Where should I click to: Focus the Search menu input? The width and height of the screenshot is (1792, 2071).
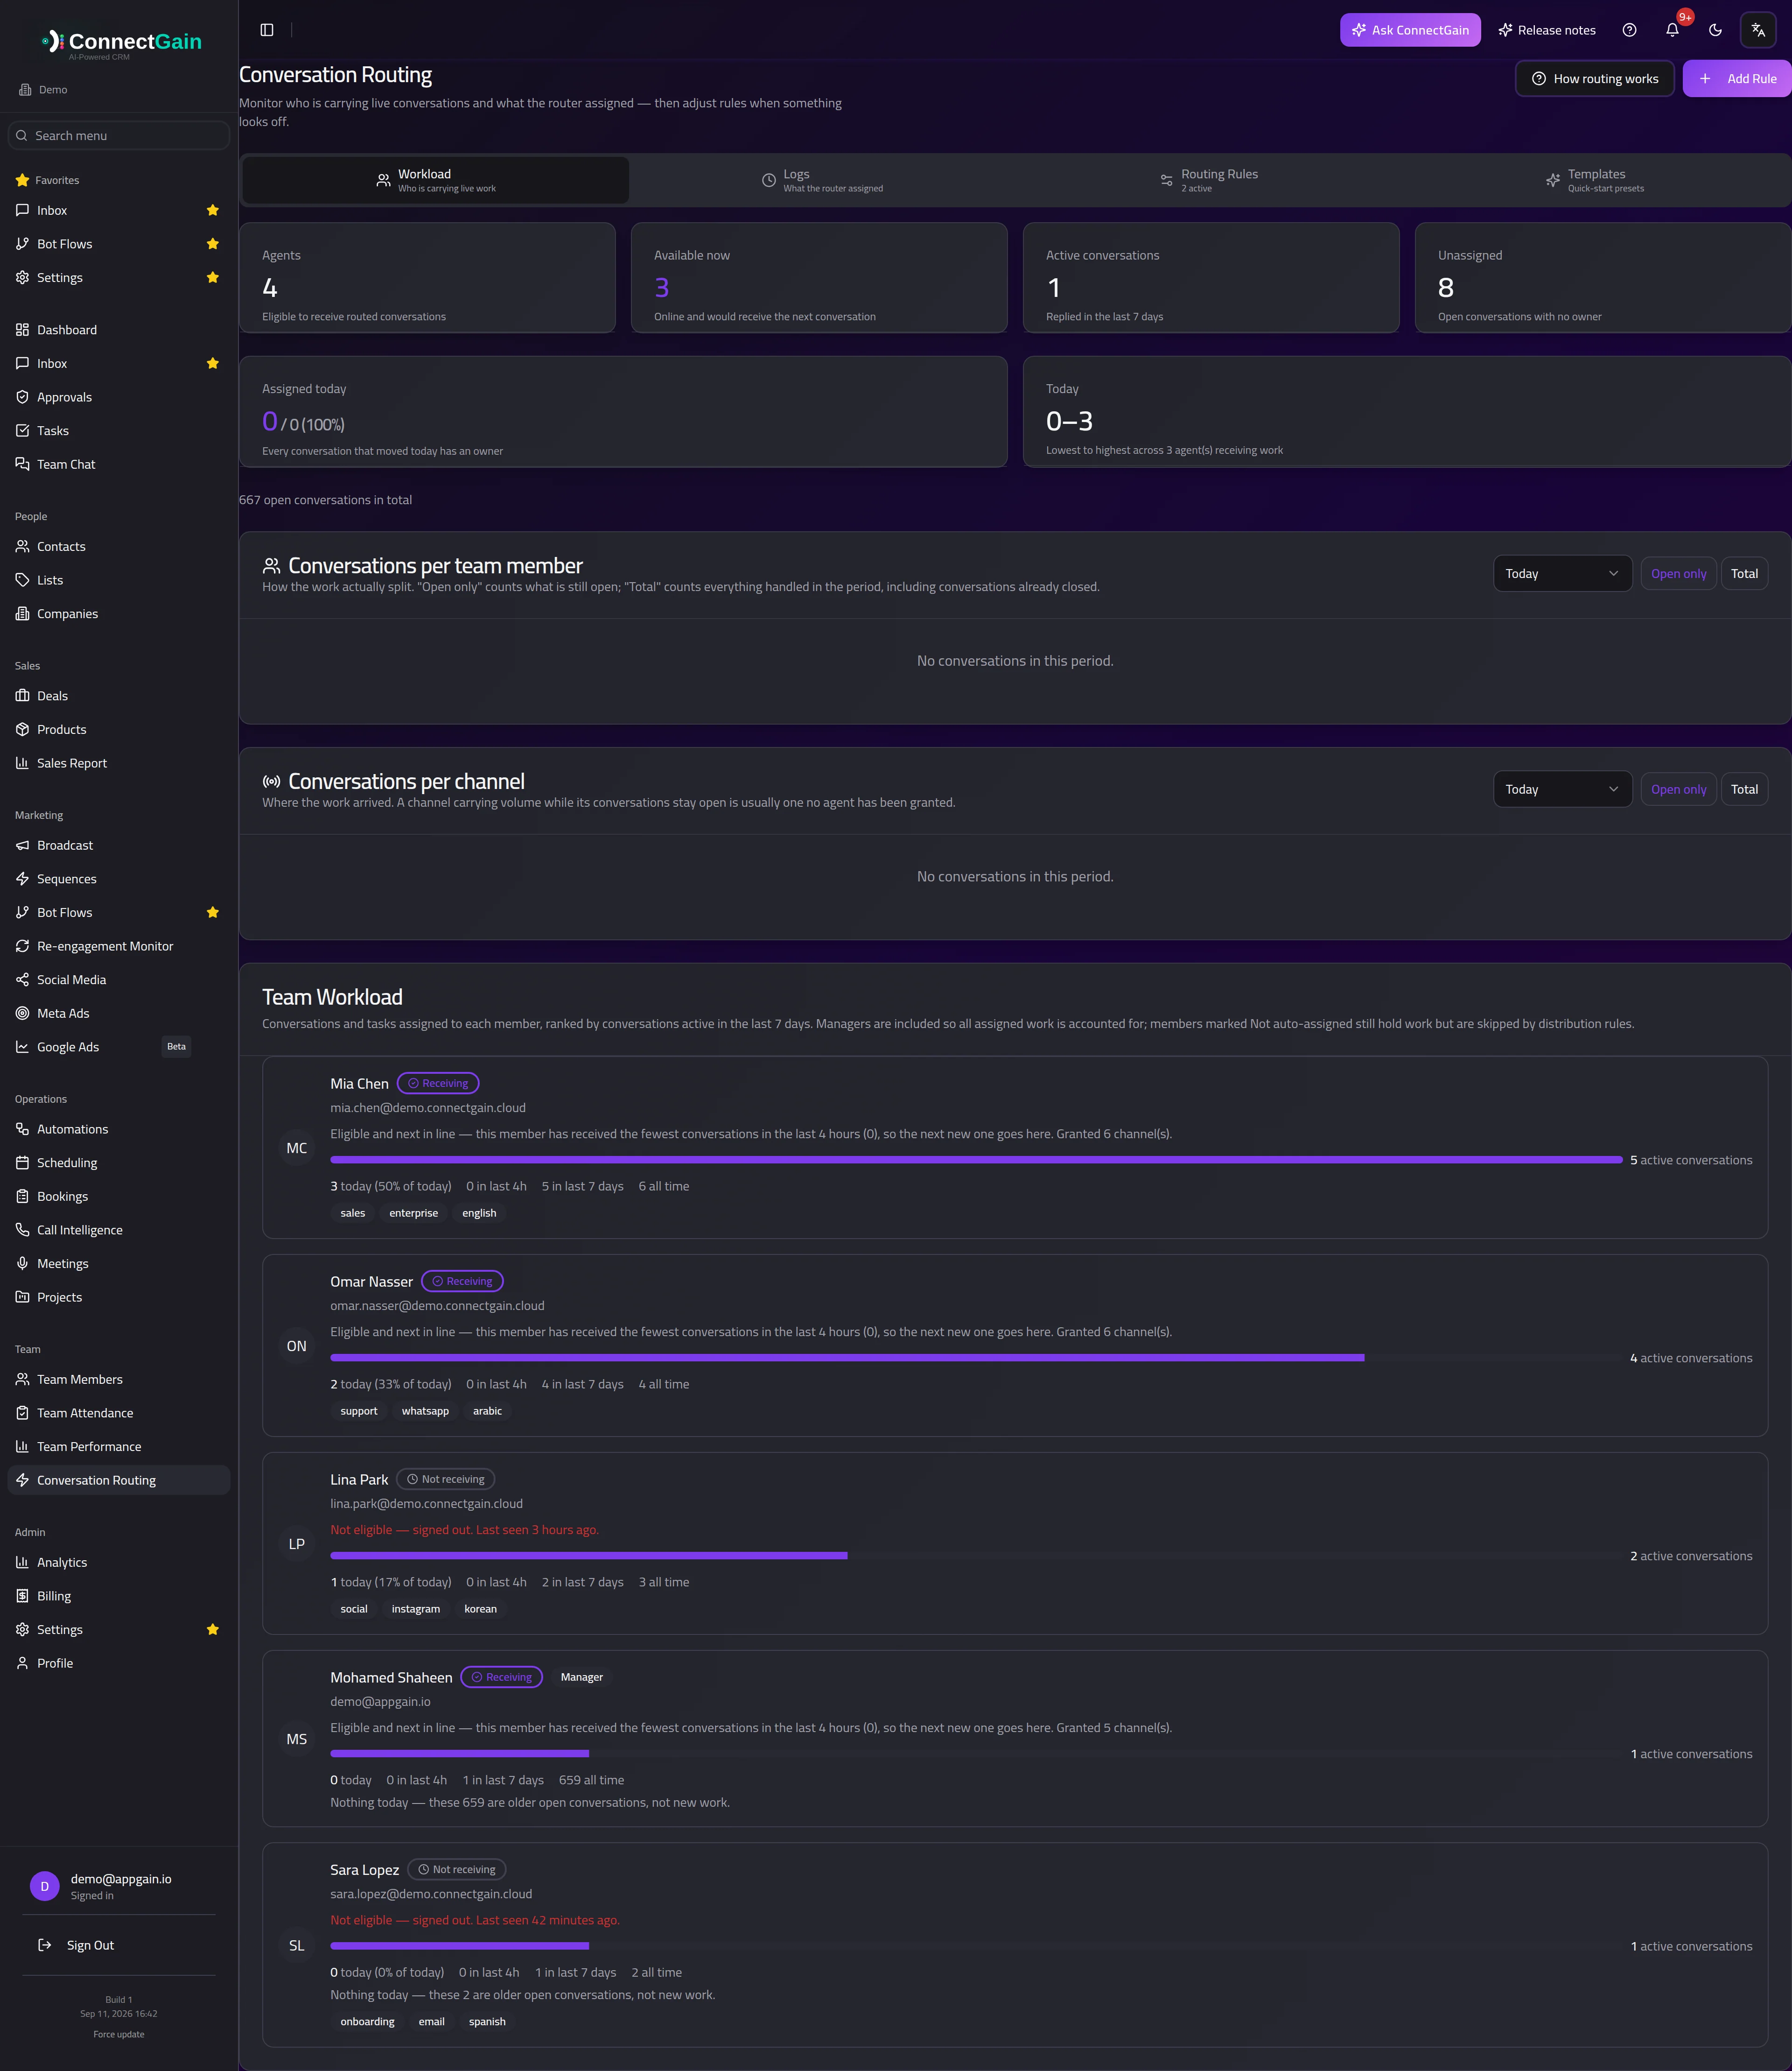click(119, 136)
